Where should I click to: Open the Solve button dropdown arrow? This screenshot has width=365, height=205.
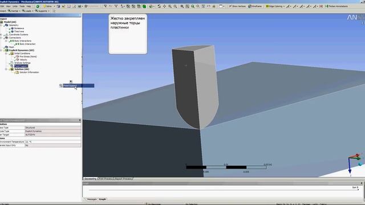pos(54,6)
